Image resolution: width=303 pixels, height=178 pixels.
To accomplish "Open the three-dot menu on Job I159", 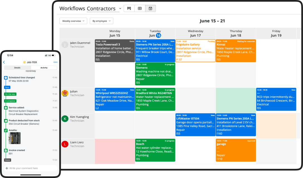I will coord(55,62).
